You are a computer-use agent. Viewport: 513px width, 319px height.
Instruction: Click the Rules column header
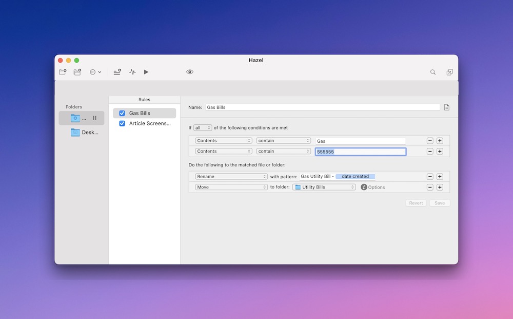[144, 100]
